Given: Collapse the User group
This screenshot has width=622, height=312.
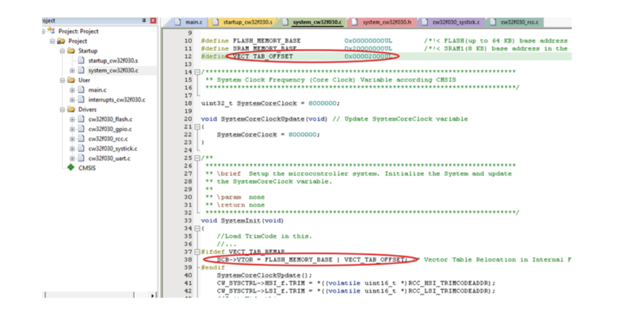Looking at the screenshot, I should click(x=62, y=80).
